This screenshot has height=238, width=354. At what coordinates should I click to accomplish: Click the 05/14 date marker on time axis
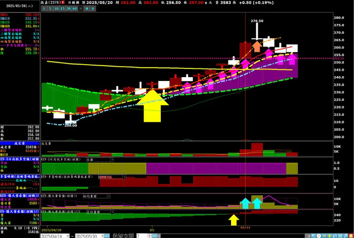pyautogui.click(x=245, y=227)
